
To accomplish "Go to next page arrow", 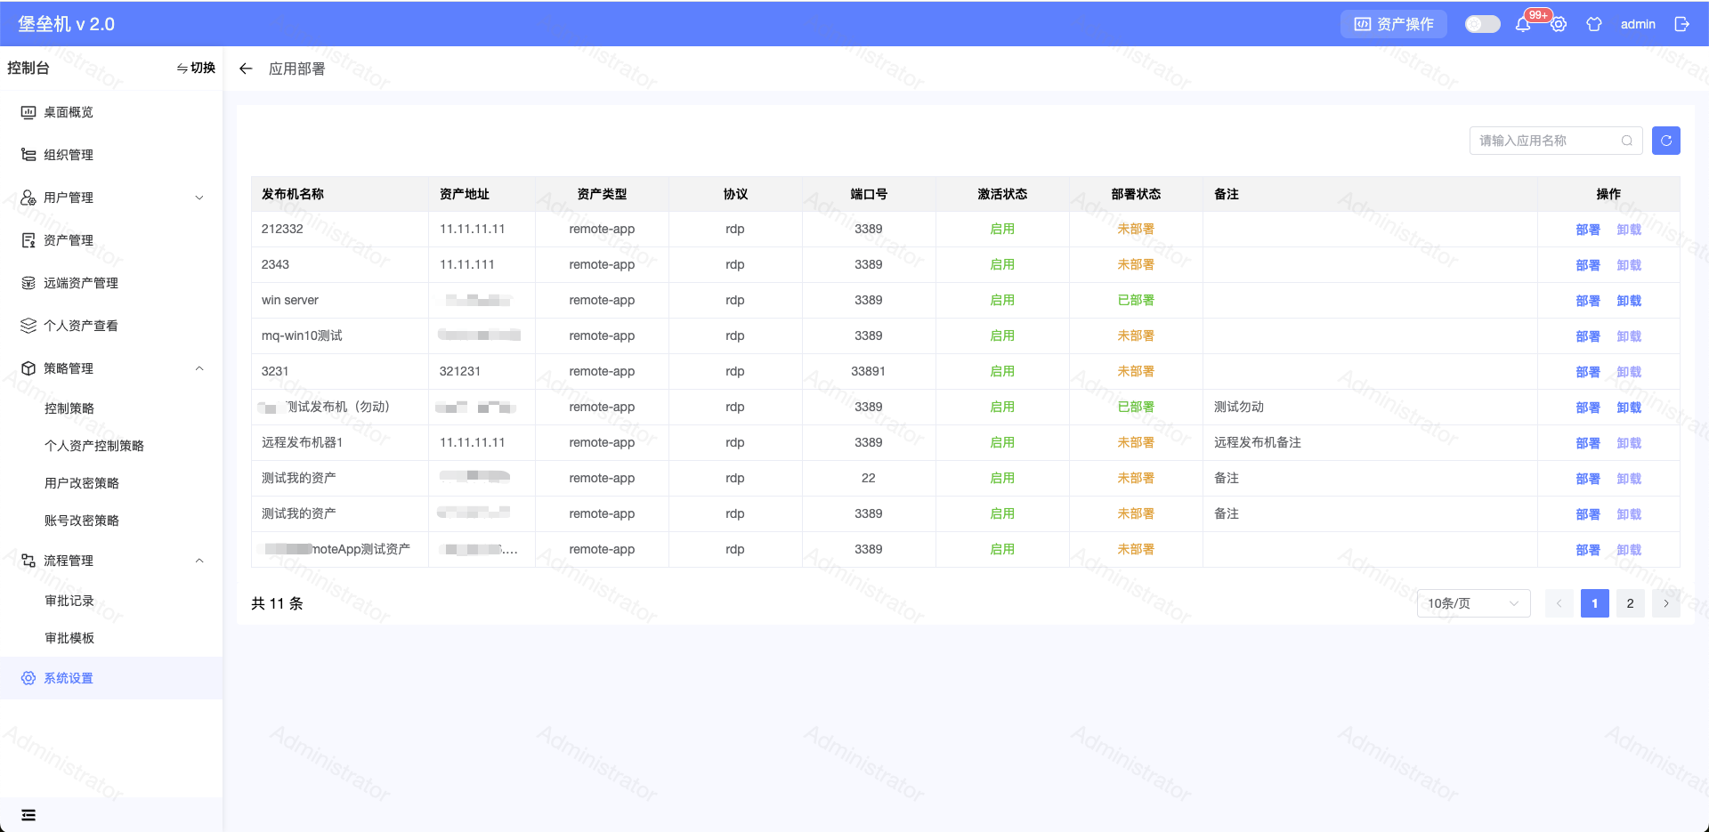I will coord(1666,603).
